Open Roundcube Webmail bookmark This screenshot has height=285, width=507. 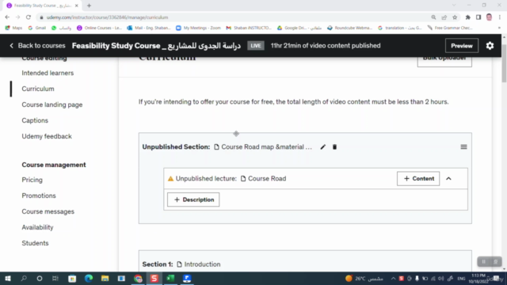pos(349,28)
